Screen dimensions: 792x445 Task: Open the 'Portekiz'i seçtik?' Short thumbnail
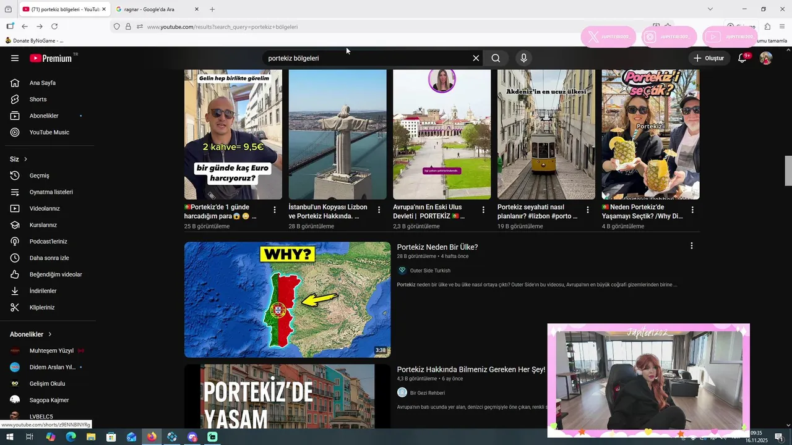point(650,134)
